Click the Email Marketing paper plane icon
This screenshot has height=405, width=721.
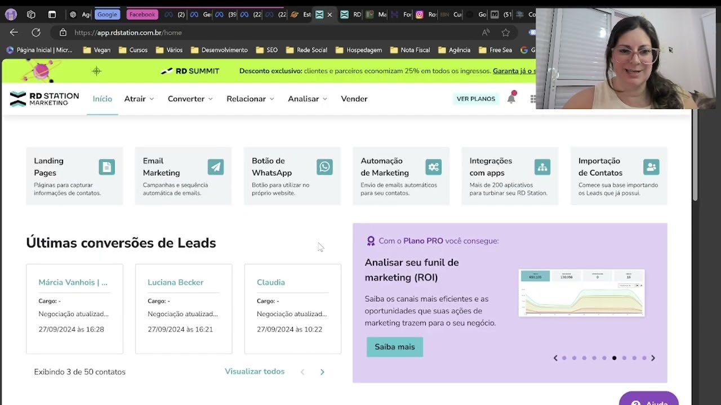click(x=216, y=167)
